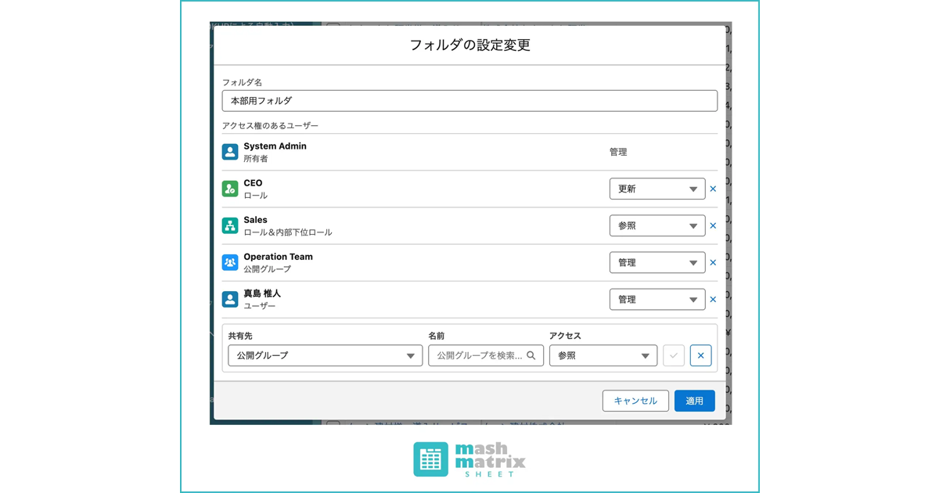Screen dimensions: 939x493
Task: Remove CEO access with the X icon
Action: click(713, 189)
